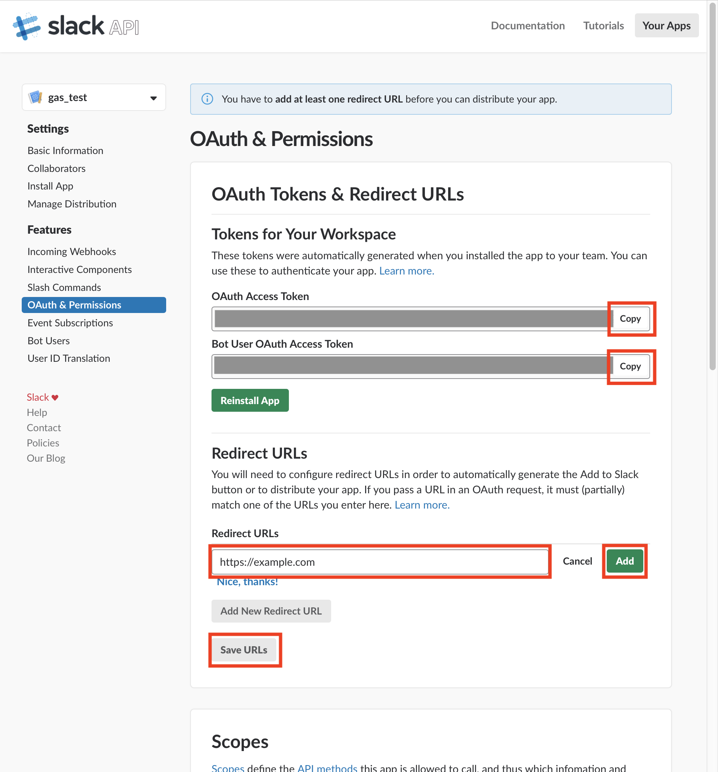Viewport: 718px width, 772px height.
Task: Open the Bot Users feature
Action: tap(48, 340)
